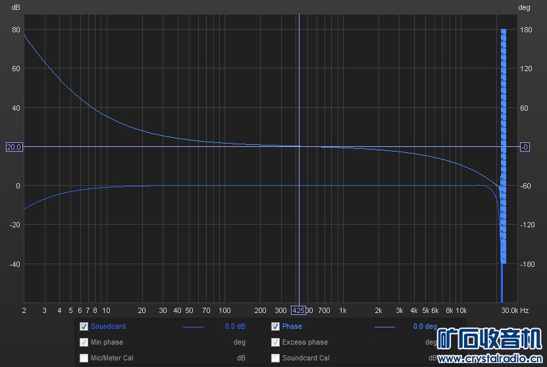Click the 180 deg axis label
Screen dimensions: 547x367
click(526, 30)
